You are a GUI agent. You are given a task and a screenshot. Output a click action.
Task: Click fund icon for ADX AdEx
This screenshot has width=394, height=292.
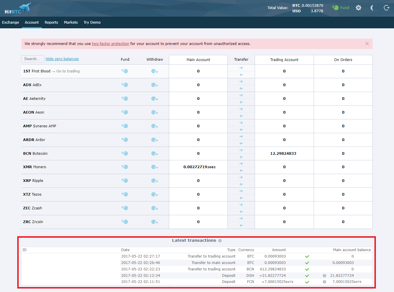click(x=125, y=85)
